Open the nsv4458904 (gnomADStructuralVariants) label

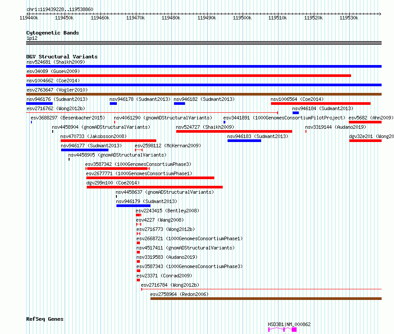101,127
